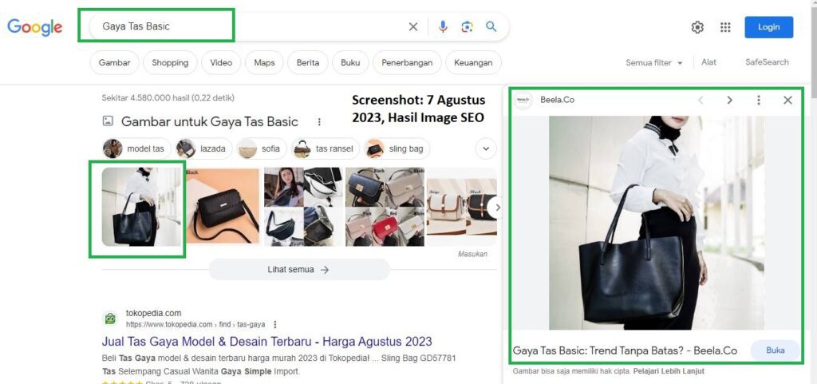Select the "sling bag" image chip
The image size is (817, 384).
[397, 148]
